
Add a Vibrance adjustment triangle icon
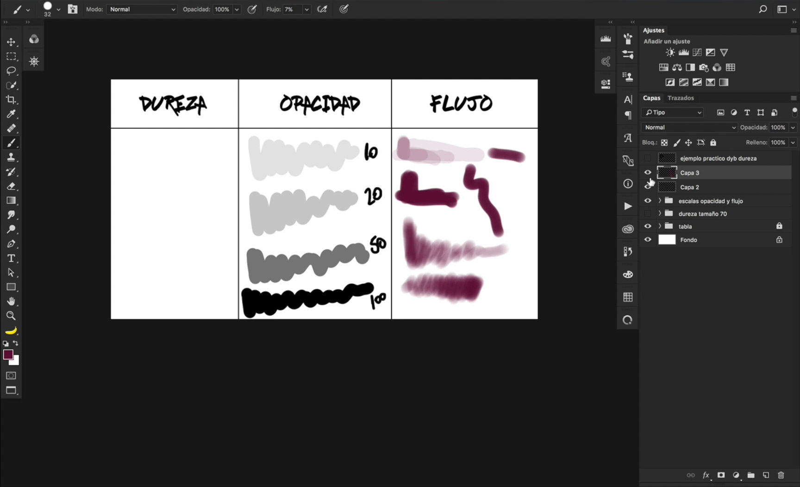[724, 53]
